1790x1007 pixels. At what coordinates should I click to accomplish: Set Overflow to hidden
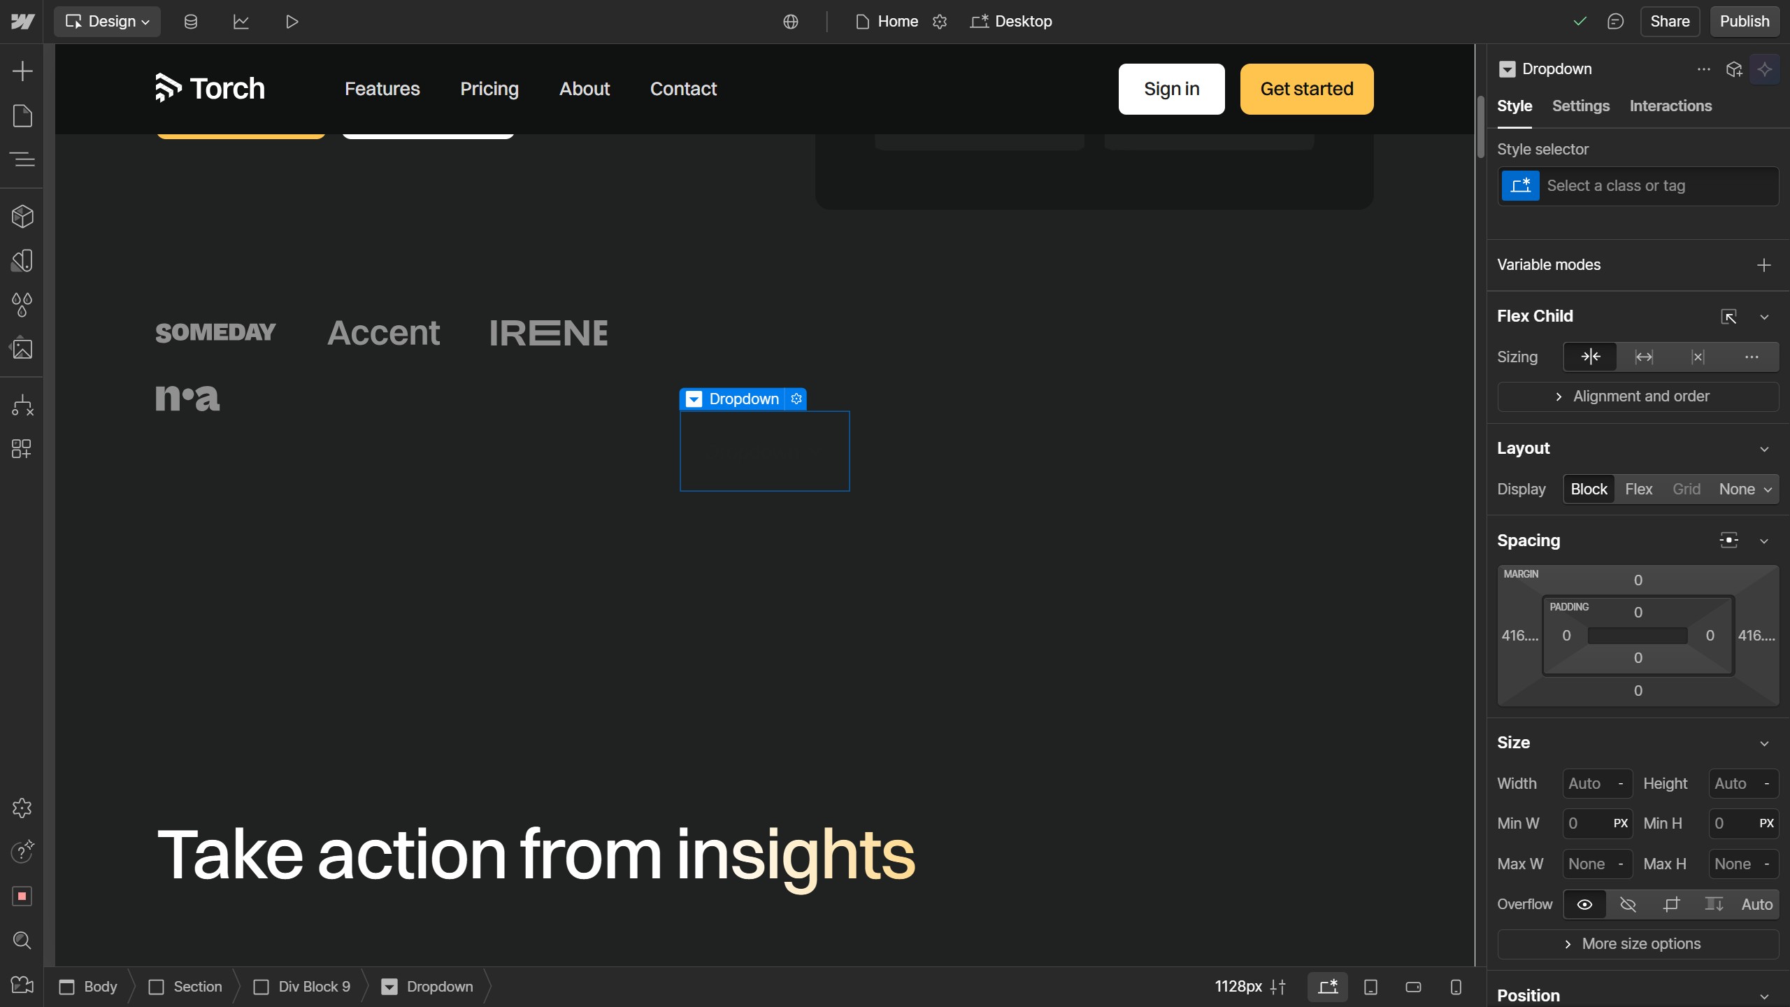(x=1628, y=904)
